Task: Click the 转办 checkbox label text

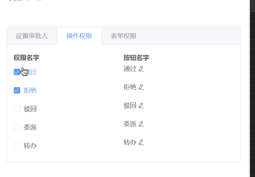Action: pyautogui.click(x=30, y=146)
